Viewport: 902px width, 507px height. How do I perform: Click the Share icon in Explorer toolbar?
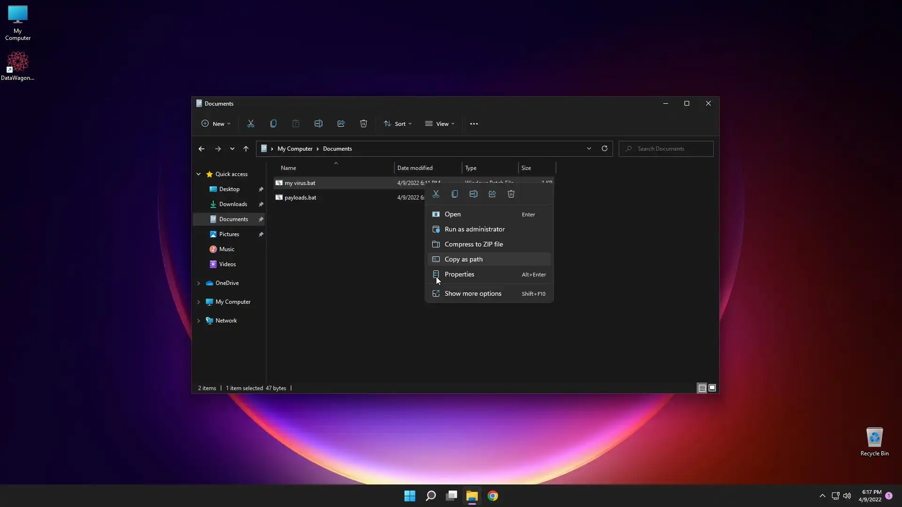point(341,123)
